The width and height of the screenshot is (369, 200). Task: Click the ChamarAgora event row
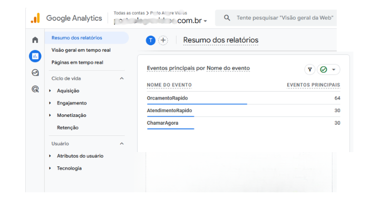(x=244, y=123)
